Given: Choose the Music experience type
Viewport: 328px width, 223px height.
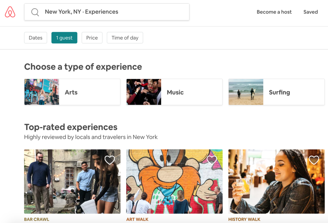Looking at the screenshot, I should (x=175, y=92).
